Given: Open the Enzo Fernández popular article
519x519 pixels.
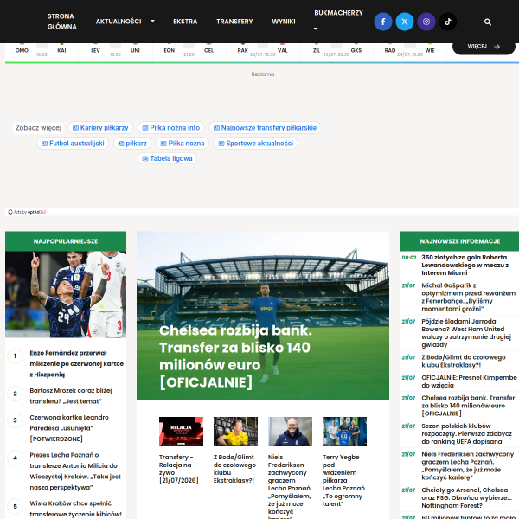Looking at the screenshot, I should (76, 364).
